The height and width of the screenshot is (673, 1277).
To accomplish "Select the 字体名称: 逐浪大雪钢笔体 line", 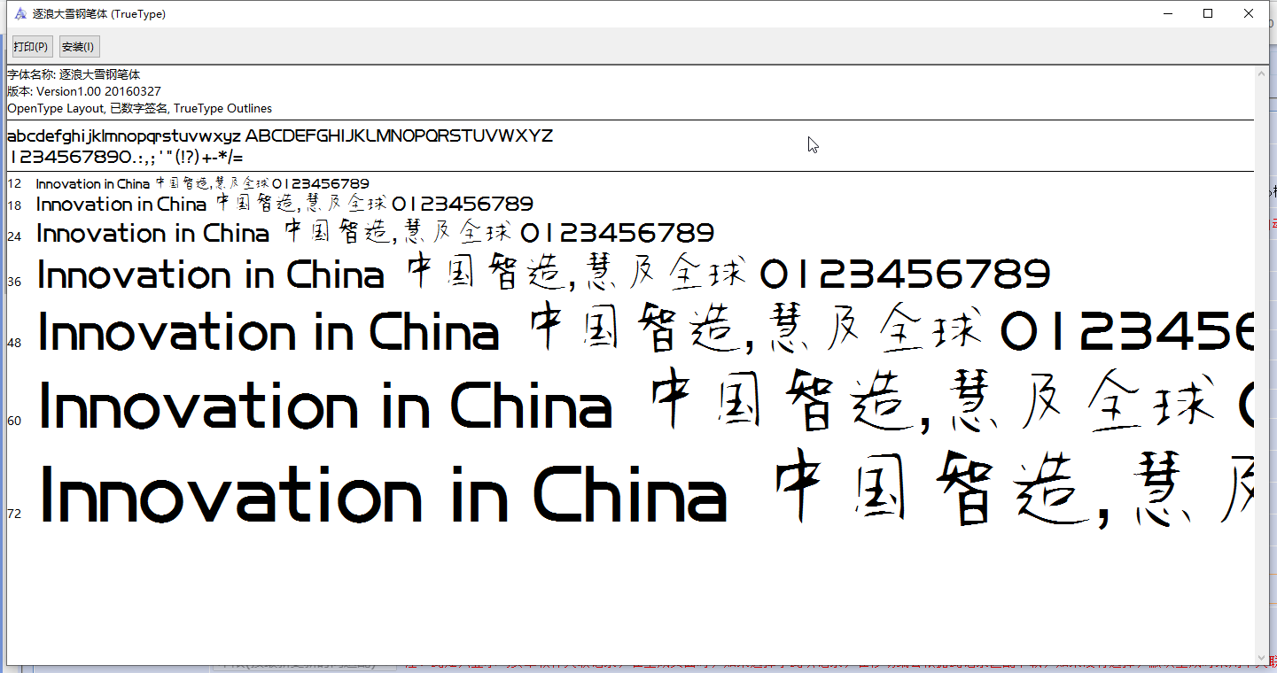I will pos(74,75).
